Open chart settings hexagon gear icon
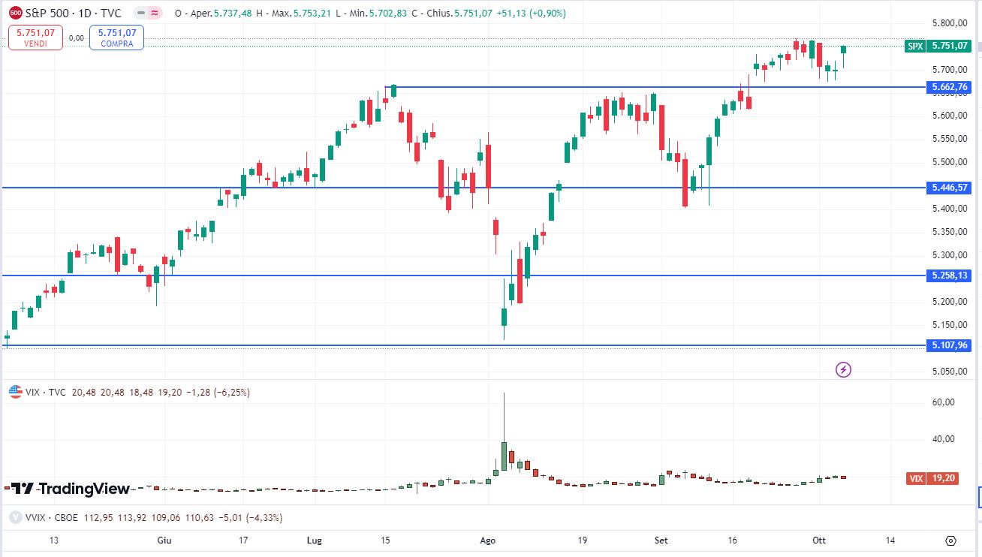982x557 pixels. click(x=950, y=540)
